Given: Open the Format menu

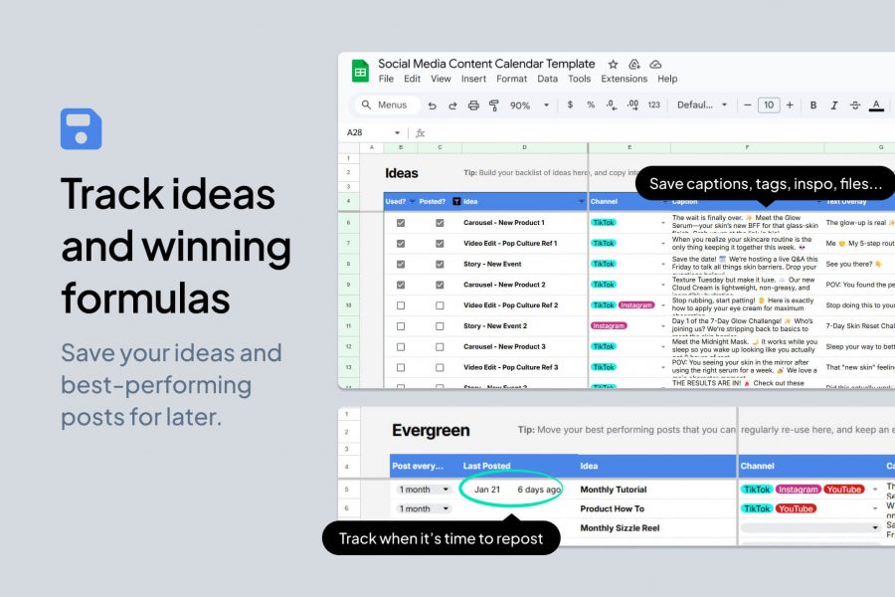Looking at the screenshot, I should pyautogui.click(x=512, y=79).
